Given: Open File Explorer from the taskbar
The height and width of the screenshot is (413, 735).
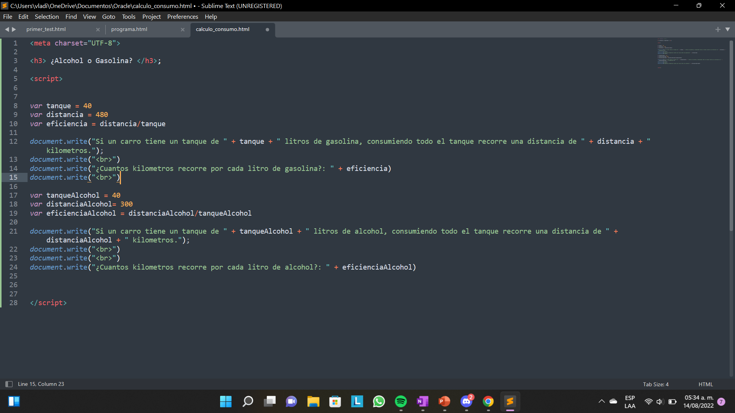Looking at the screenshot, I should point(313,402).
